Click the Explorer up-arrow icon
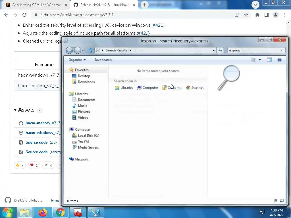 pos(91,50)
